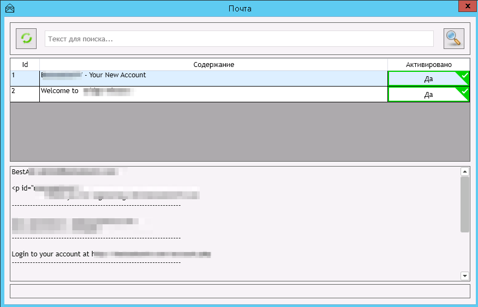The width and height of the screenshot is (478, 307).
Task: Focus the 'Текст для поиска...' search field
Action: pos(239,39)
